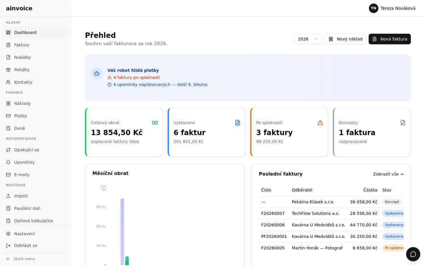The height and width of the screenshot is (266, 425).
Task: Click invoice number F20260005
Action: [x=273, y=248]
